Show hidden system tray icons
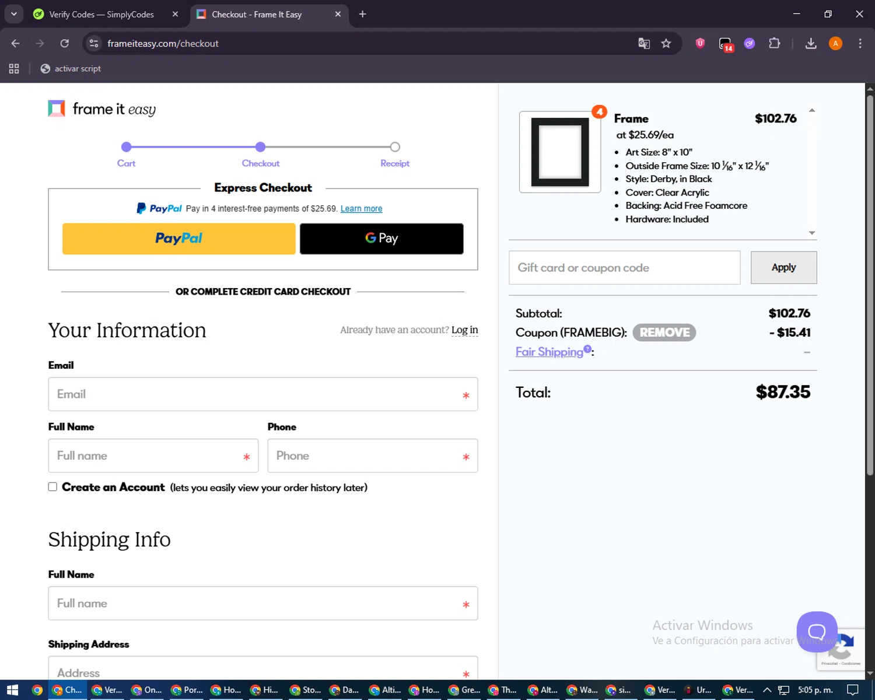Screen dimensions: 875x700 coord(767,690)
